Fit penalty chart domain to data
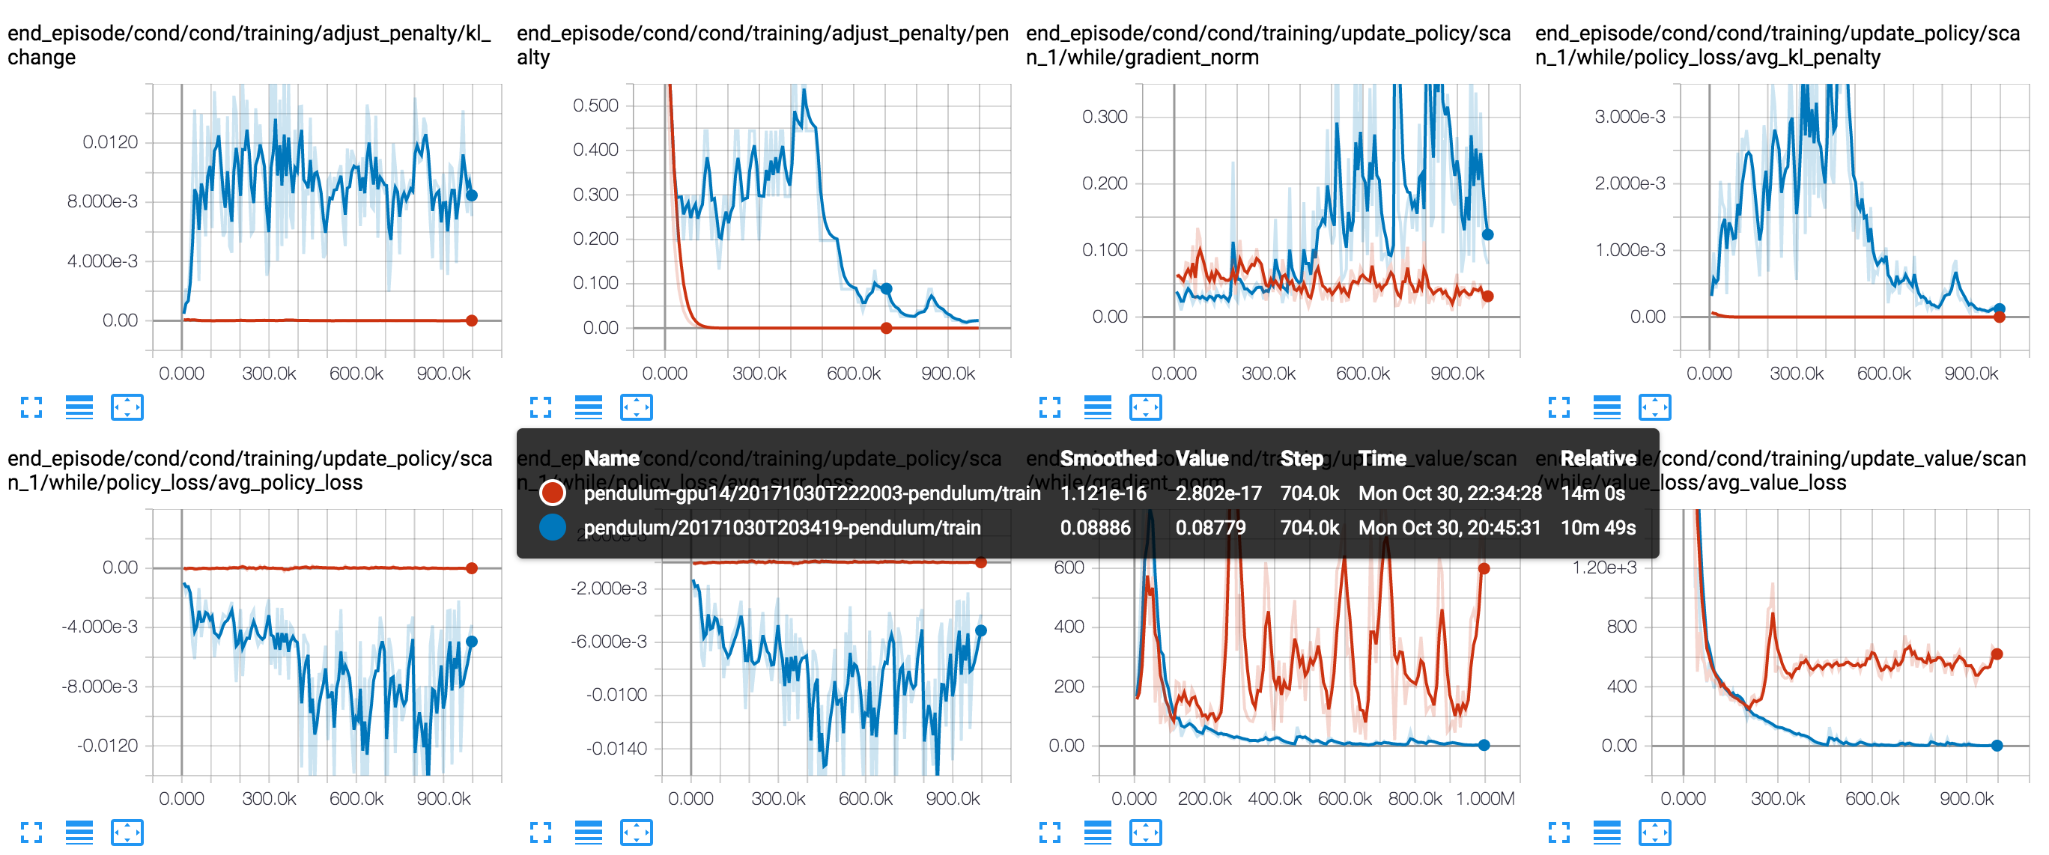2049x855 pixels. 637,407
